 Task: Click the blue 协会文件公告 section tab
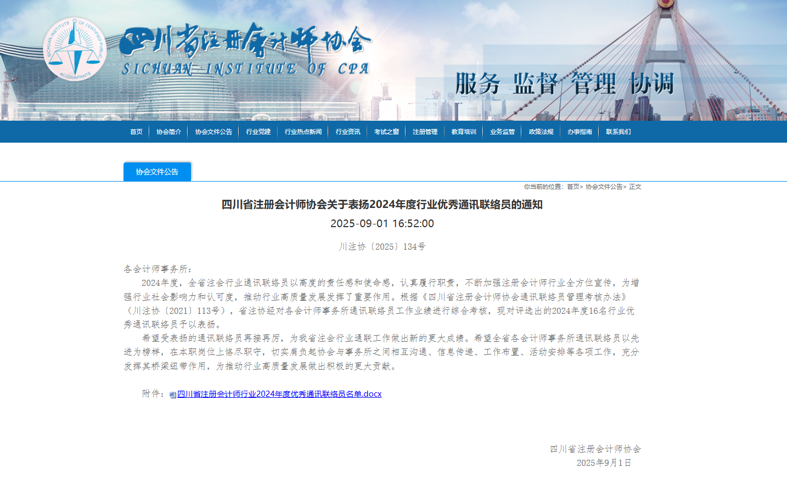pos(157,172)
